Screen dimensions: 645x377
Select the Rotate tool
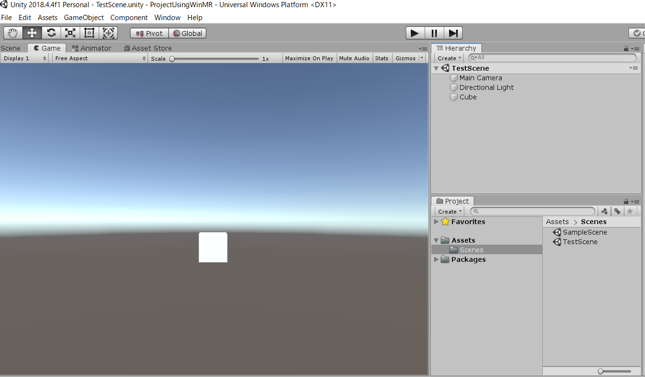(51, 32)
